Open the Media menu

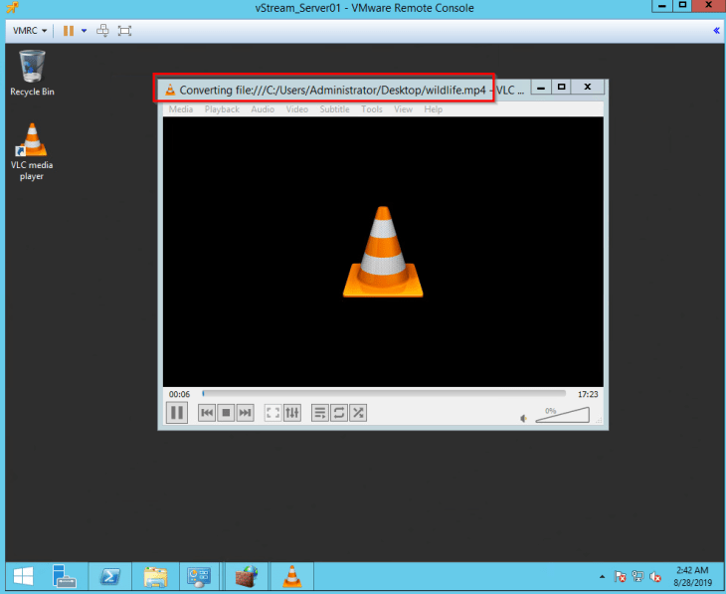tap(181, 109)
